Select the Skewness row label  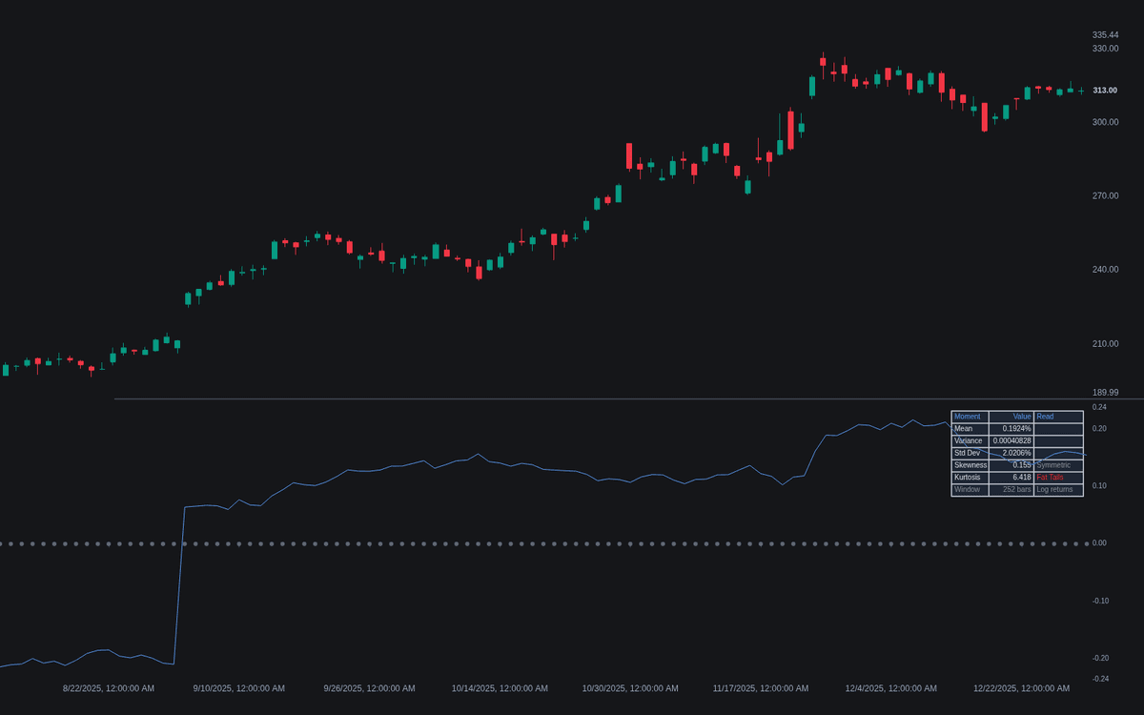[970, 465]
